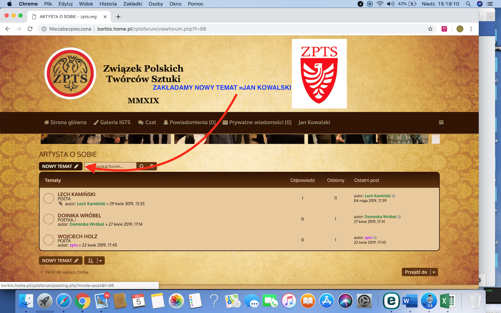Open the DOINIKA WRÓBEL topic
The image size is (501, 313).
pyautogui.click(x=79, y=215)
